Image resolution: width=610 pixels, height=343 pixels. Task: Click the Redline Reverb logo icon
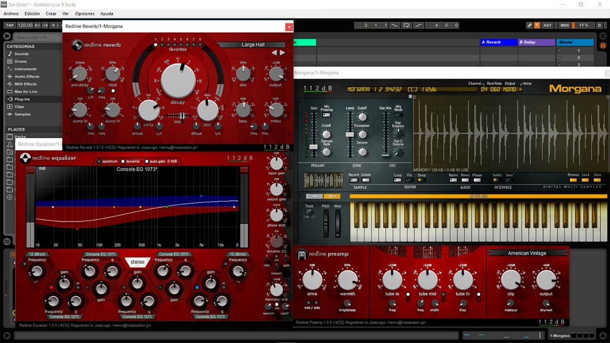pyautogui.click(x=77, y=45)
